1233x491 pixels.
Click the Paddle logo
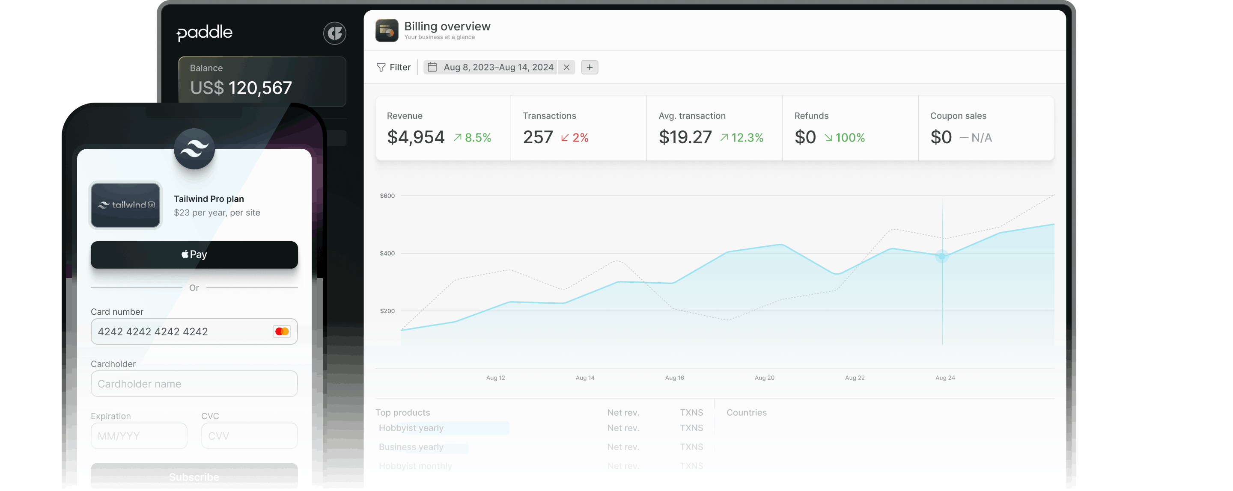click(204, 33)
